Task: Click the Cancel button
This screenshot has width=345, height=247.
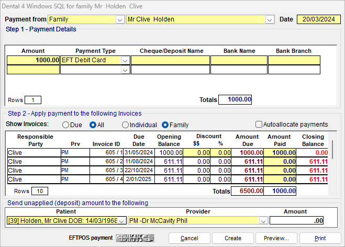Action: (x=189, y=238)
